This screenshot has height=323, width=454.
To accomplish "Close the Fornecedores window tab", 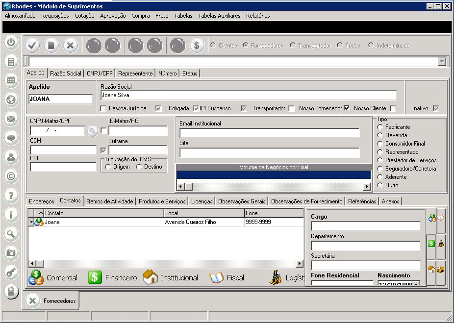I will point(32,301).
